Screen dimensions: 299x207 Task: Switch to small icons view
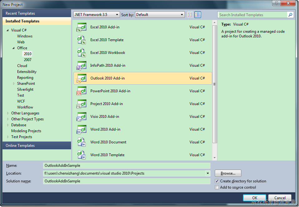[x=190, y=15]
